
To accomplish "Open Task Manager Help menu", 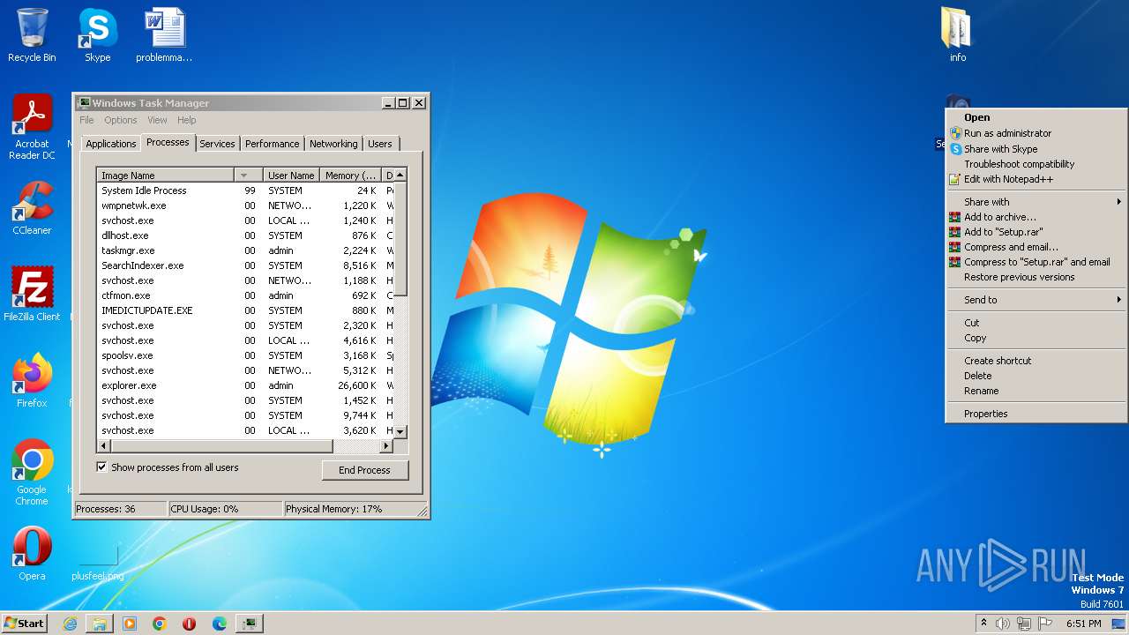I will [186, 120].
